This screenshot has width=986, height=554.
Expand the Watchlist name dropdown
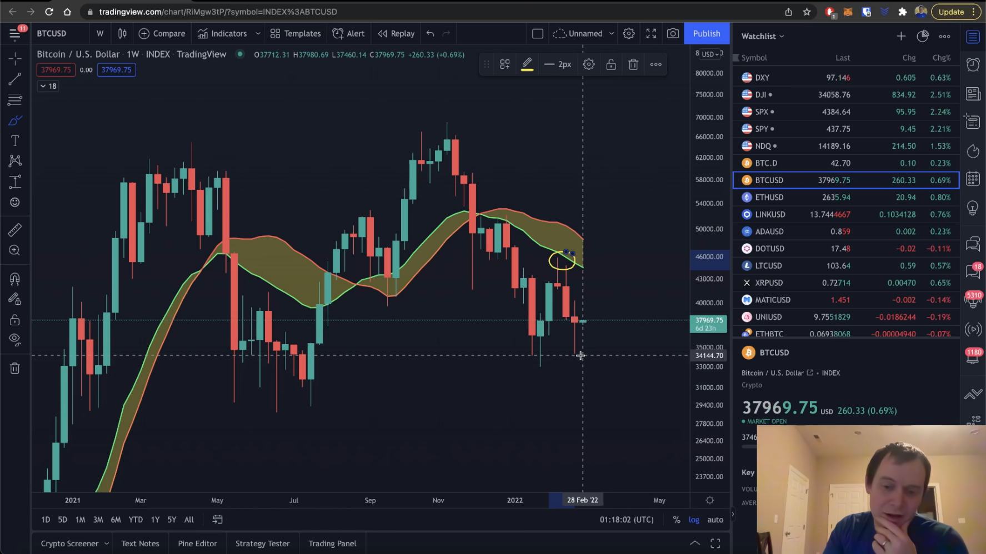click(763, 36)
